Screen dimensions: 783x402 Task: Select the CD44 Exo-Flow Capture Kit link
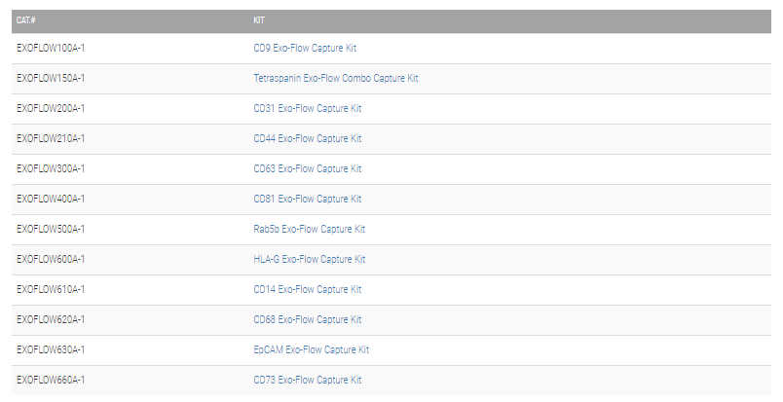308,138
